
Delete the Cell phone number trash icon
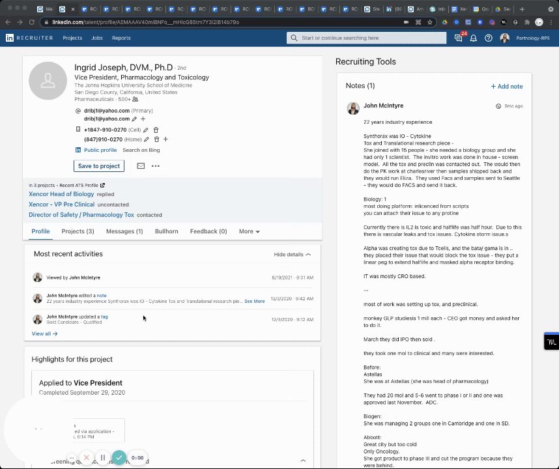point(156,130)
